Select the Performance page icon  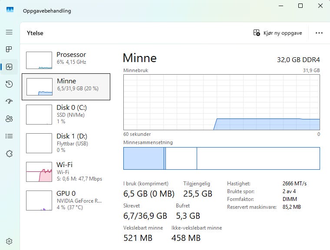9,67
